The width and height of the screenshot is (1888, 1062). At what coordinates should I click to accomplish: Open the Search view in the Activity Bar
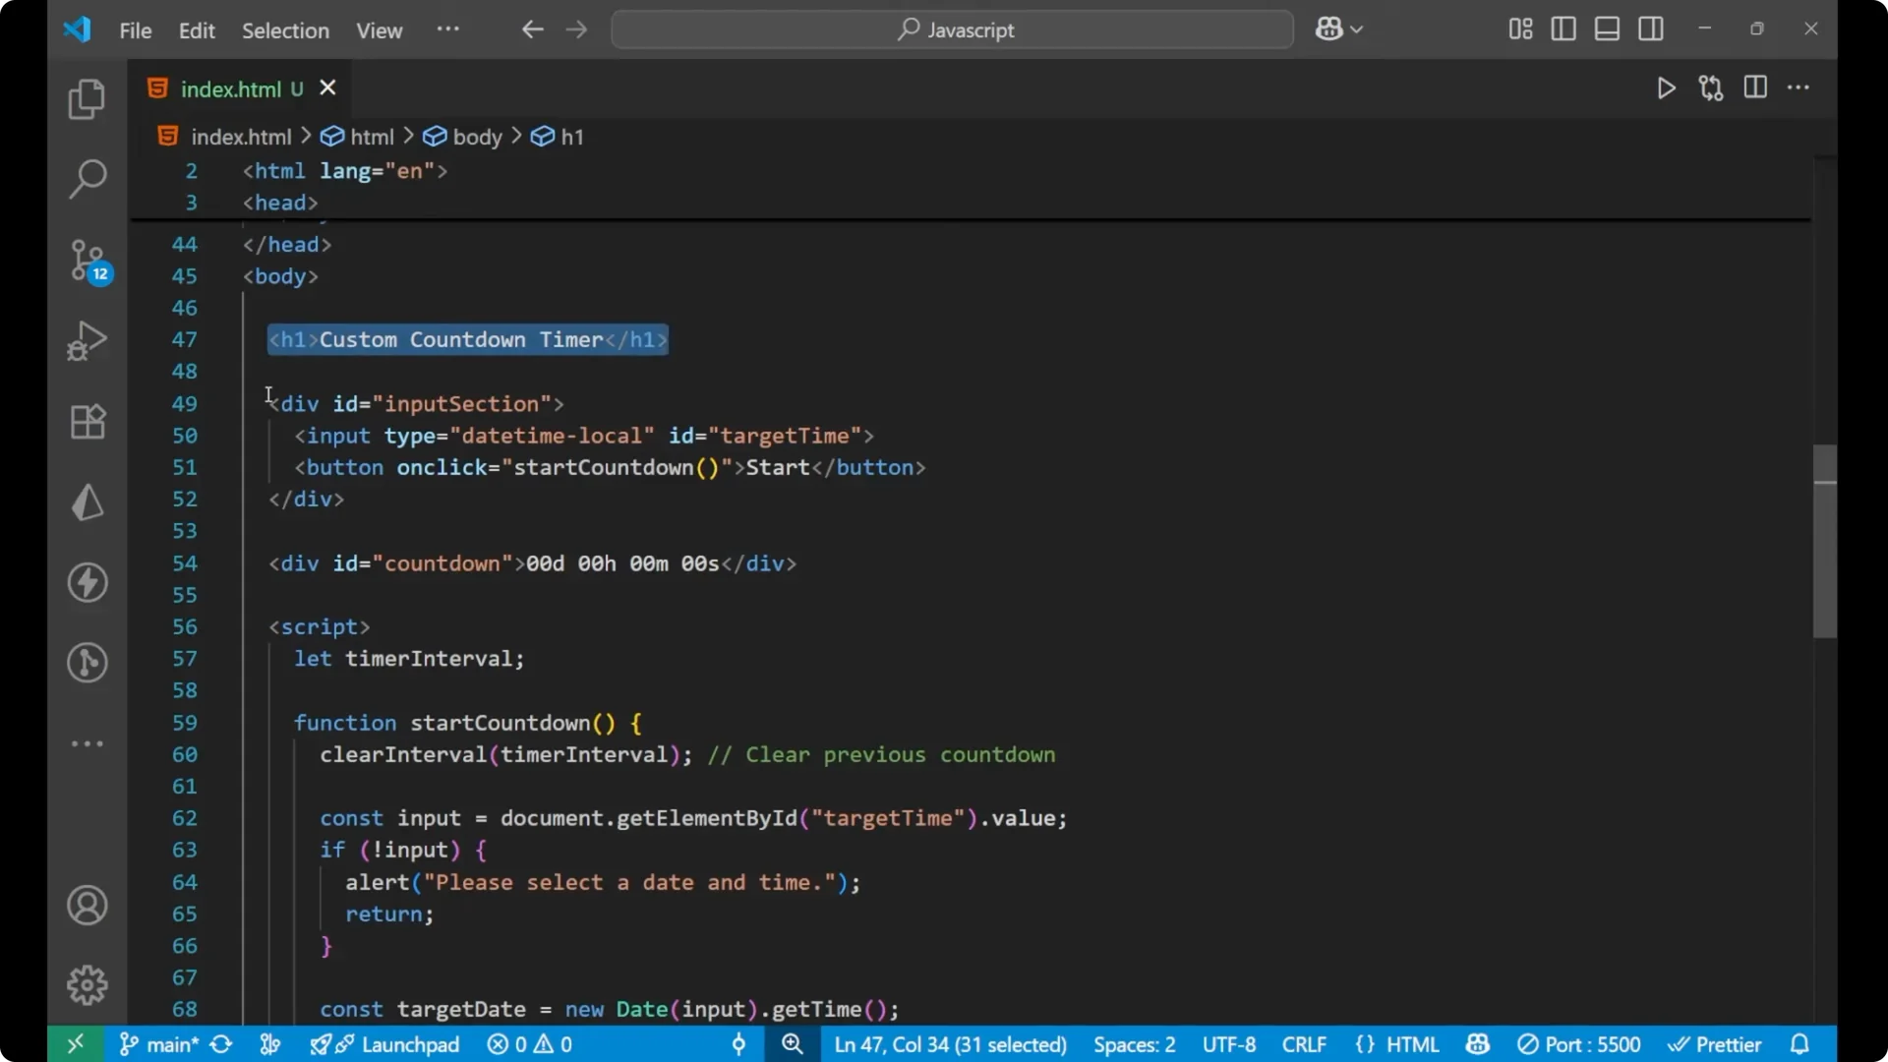[87, 179]
